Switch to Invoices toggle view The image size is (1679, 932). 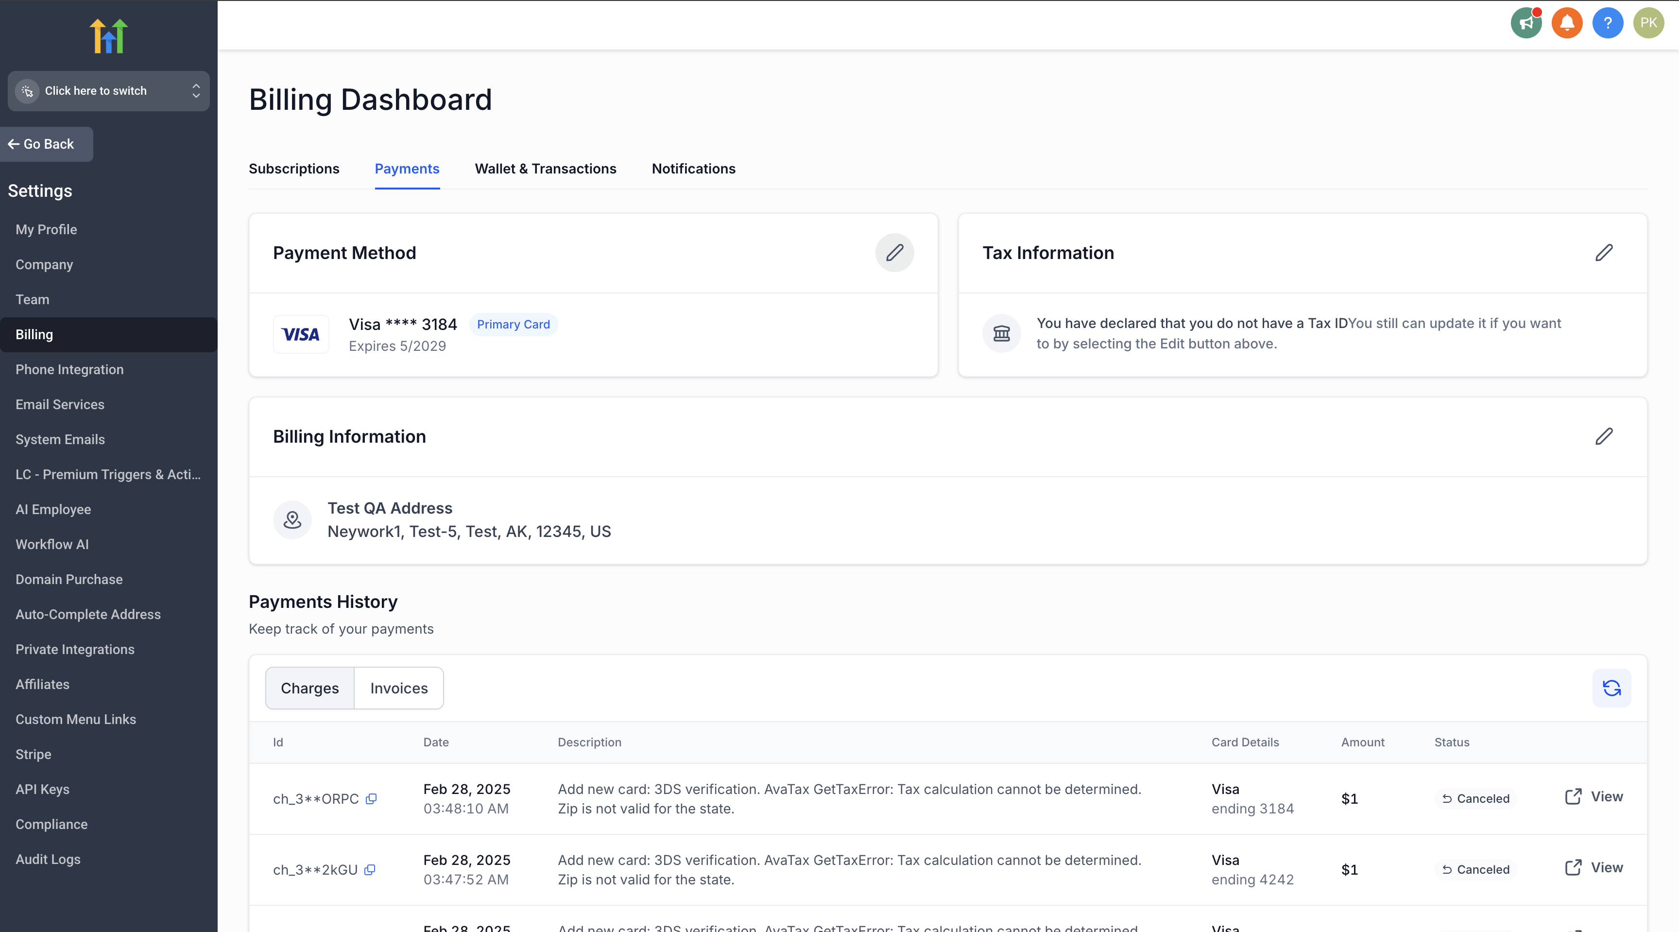(399, 688)
